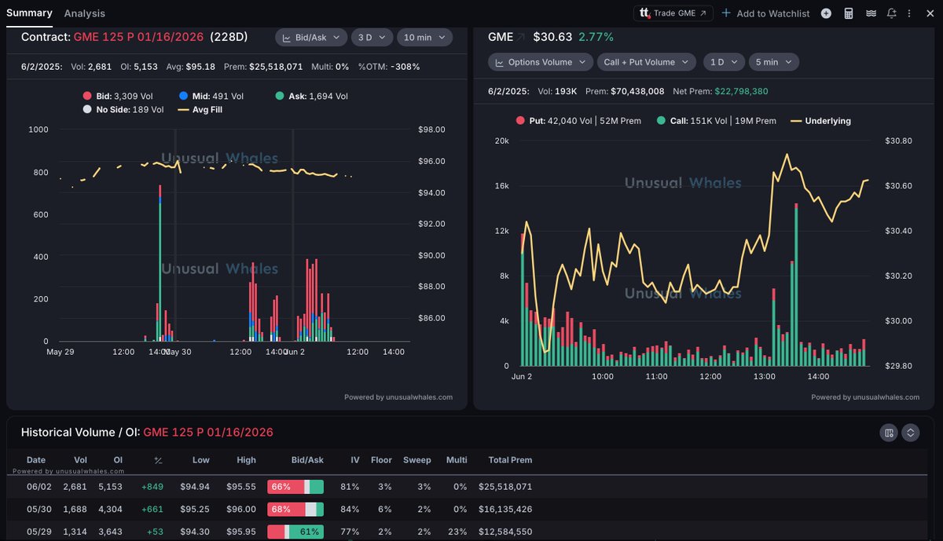This screenshot has width=943, height=541.
Task: Click the 61% Bid/Ask bar in 05/29 row
Action: coord(295,532)
